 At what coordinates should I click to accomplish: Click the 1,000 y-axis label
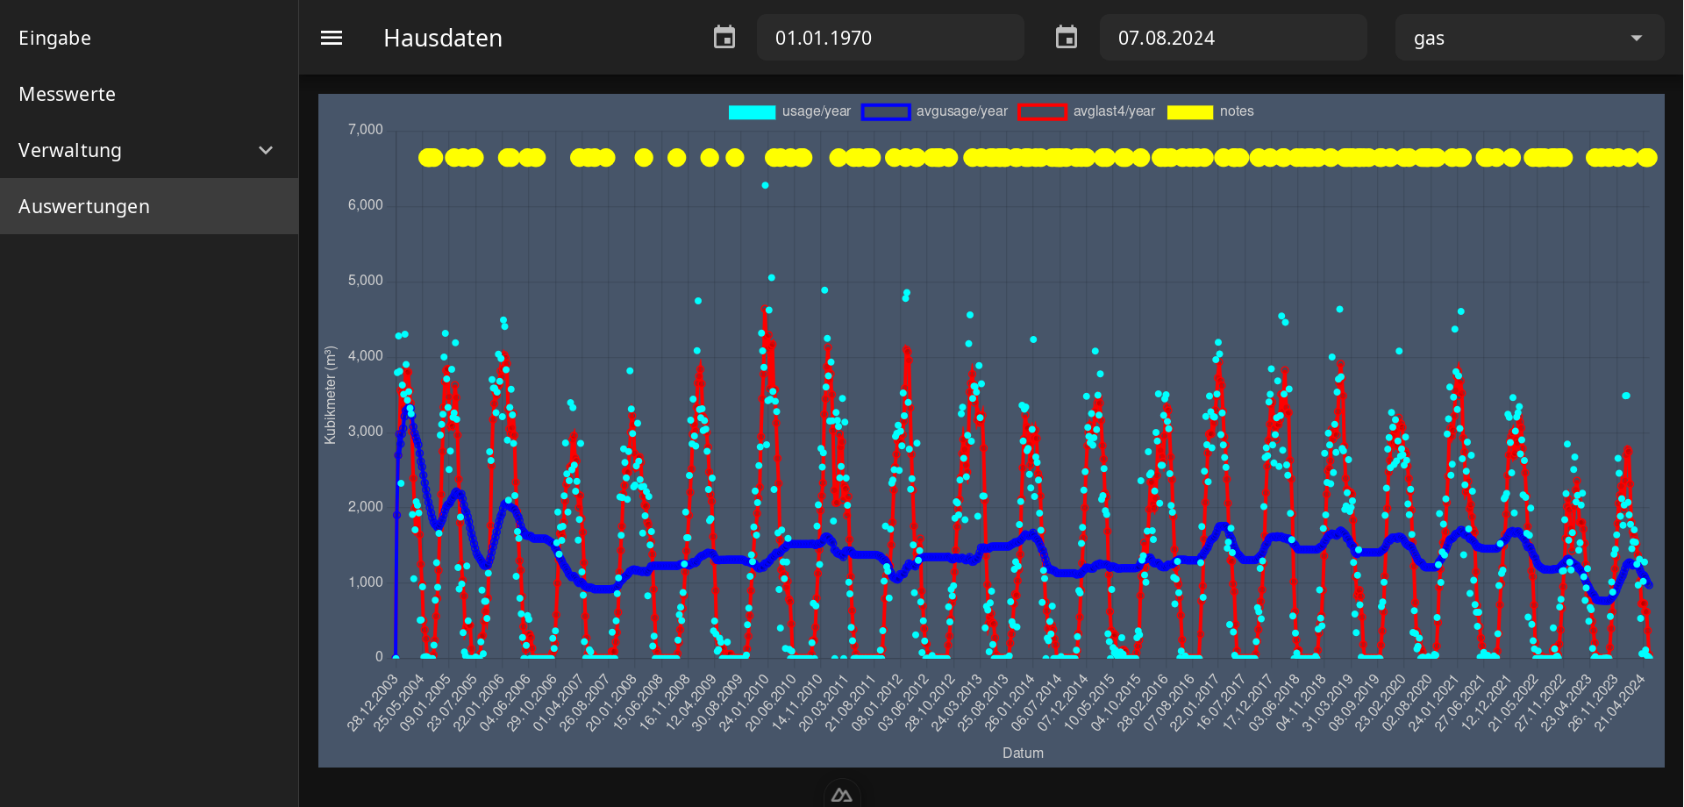pyautogui.click(x=366, y=582)
